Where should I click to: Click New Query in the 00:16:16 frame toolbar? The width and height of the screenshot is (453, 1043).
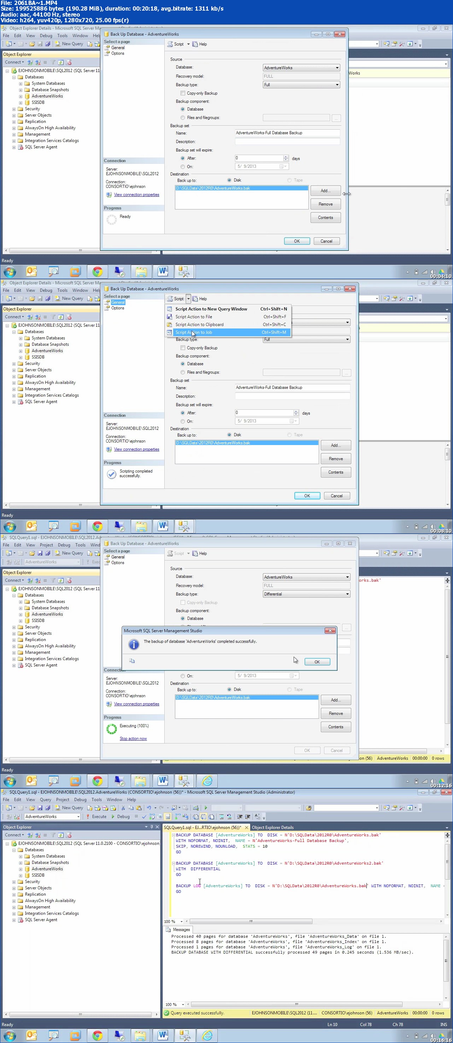click(x=69, y=807)
